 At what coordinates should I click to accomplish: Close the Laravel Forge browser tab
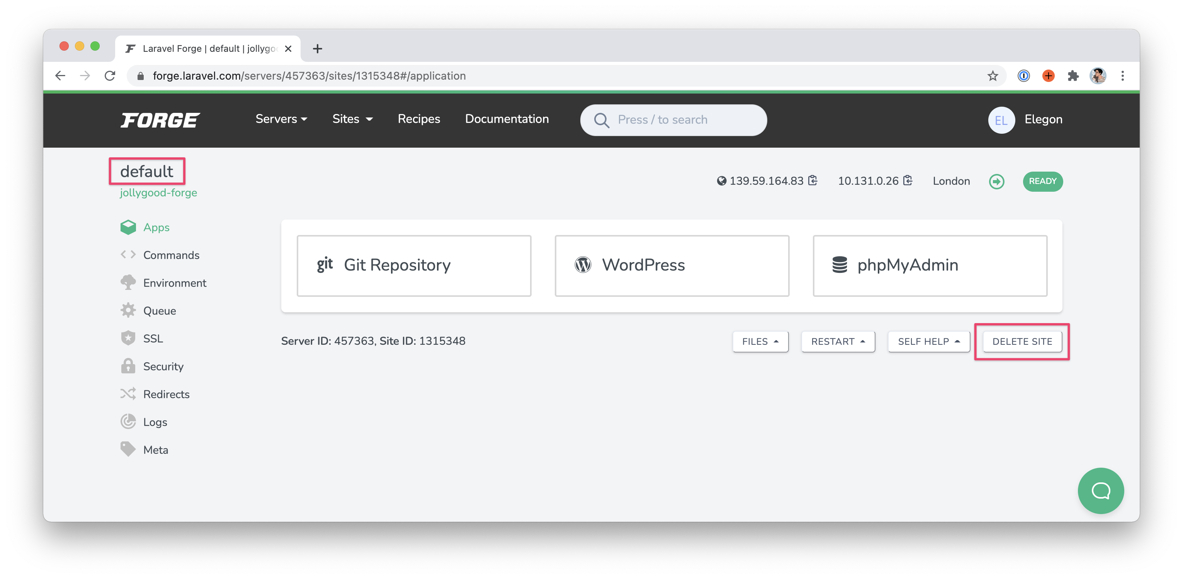pyautogui.click(x=288, y=49)
